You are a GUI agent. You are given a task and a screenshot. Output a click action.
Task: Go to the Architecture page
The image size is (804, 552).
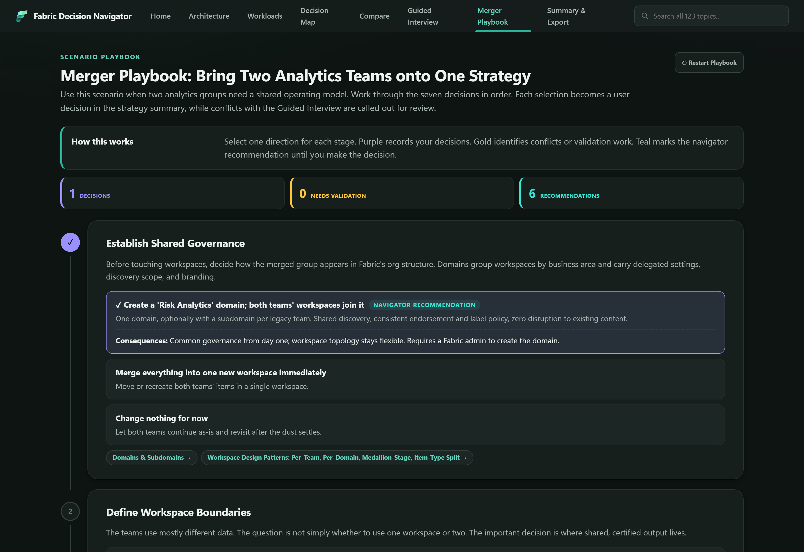(x=209, y=16)
